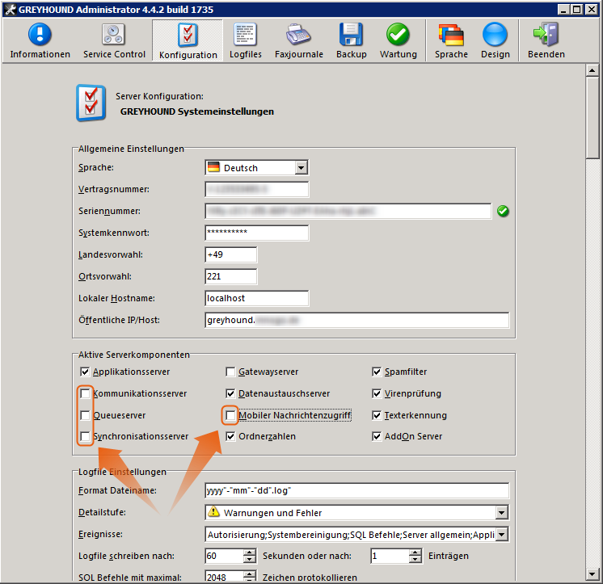603x584 pixels.
Task: Click the vertical scrollbar thumb
Action: click(592, 118)
